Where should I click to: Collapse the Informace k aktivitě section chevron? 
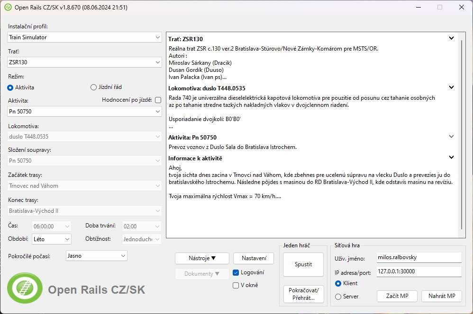point(451,157)
